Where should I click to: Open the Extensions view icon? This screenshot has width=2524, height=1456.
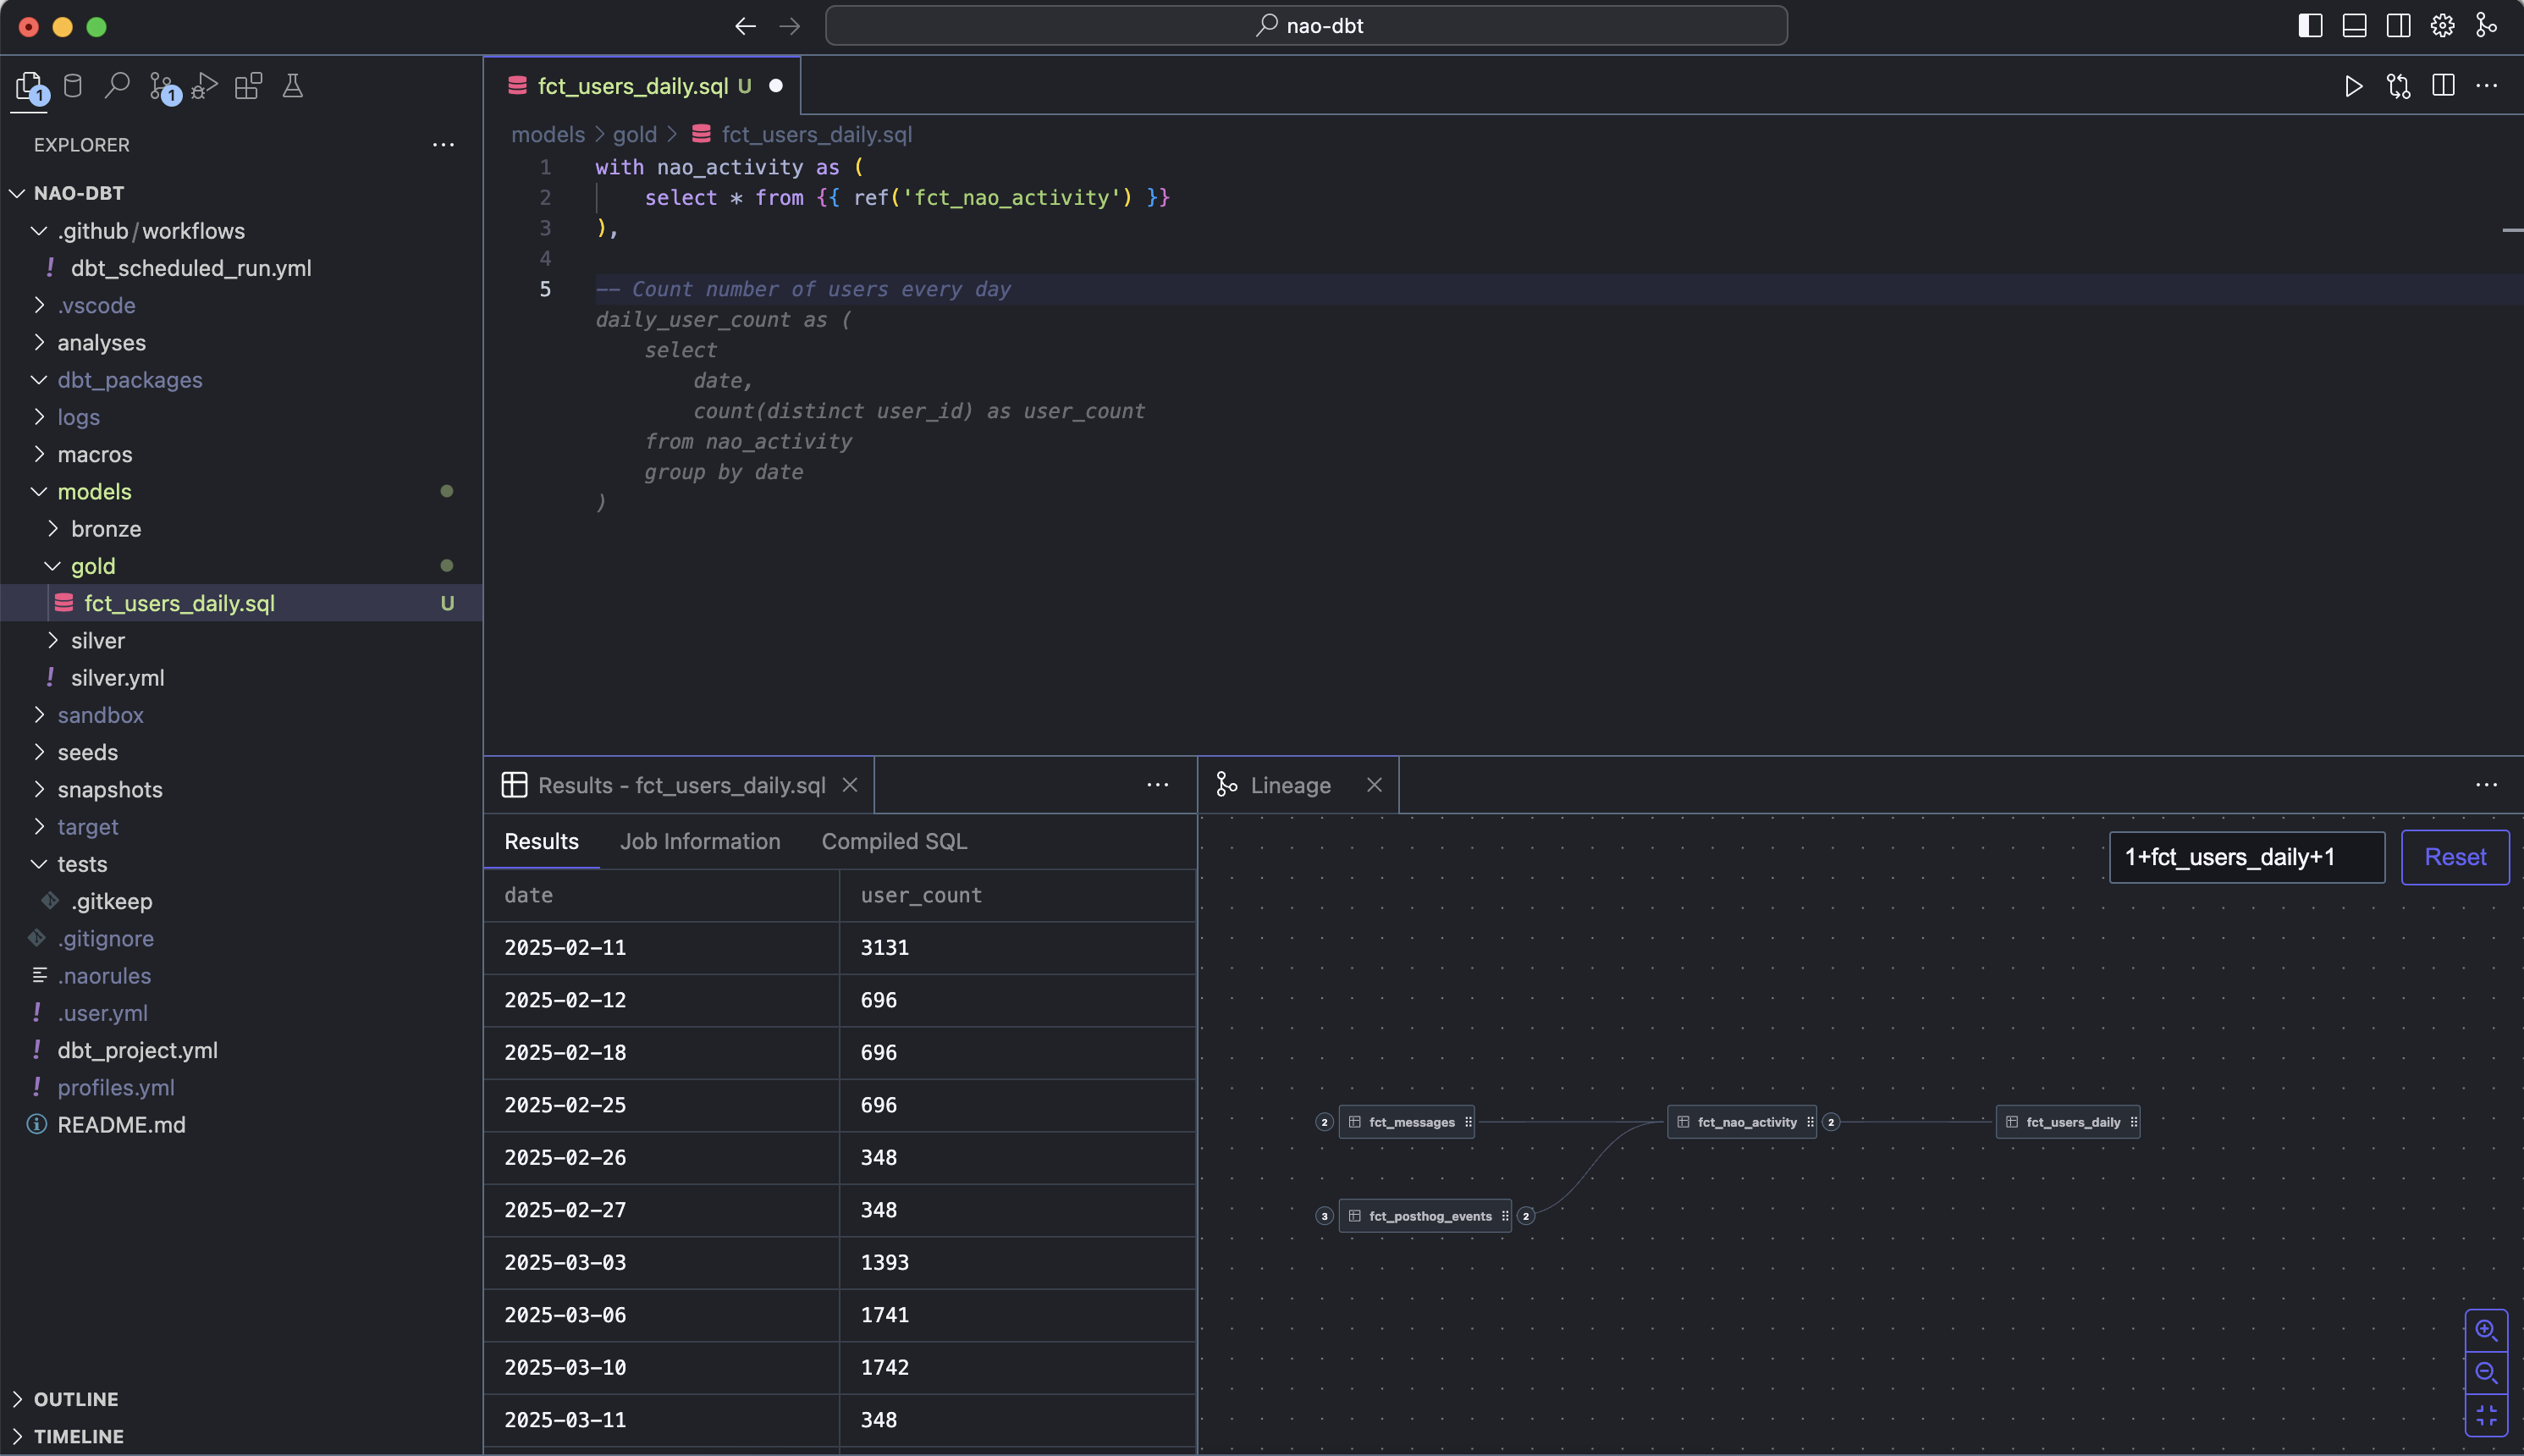(x=248, y=86)
